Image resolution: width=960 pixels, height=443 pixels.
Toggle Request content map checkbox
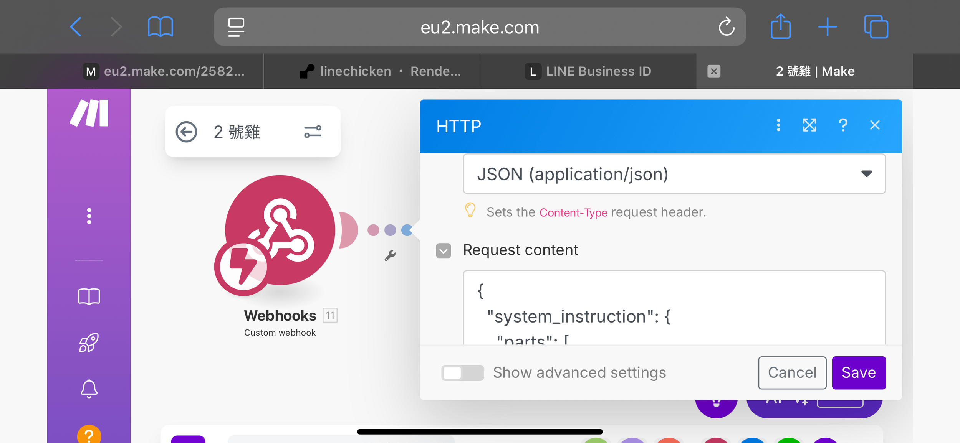(444, 251)
